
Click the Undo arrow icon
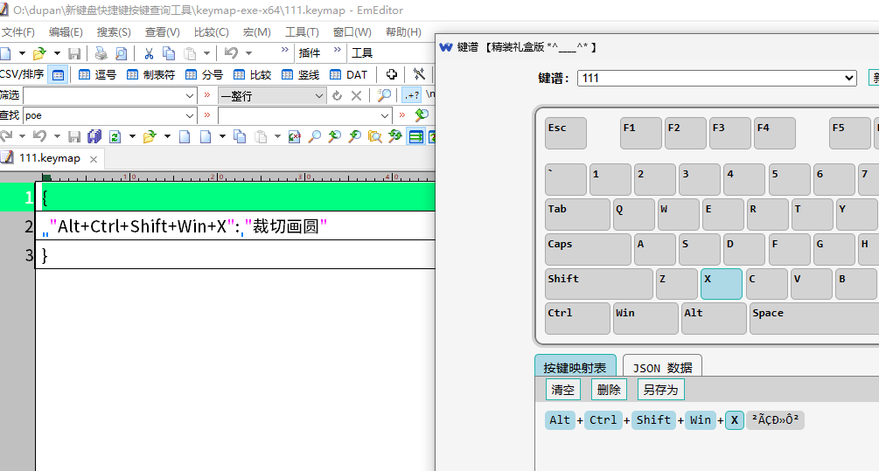tap(231, 53)
